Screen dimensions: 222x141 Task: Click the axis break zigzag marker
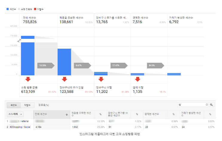coord(19,41)
